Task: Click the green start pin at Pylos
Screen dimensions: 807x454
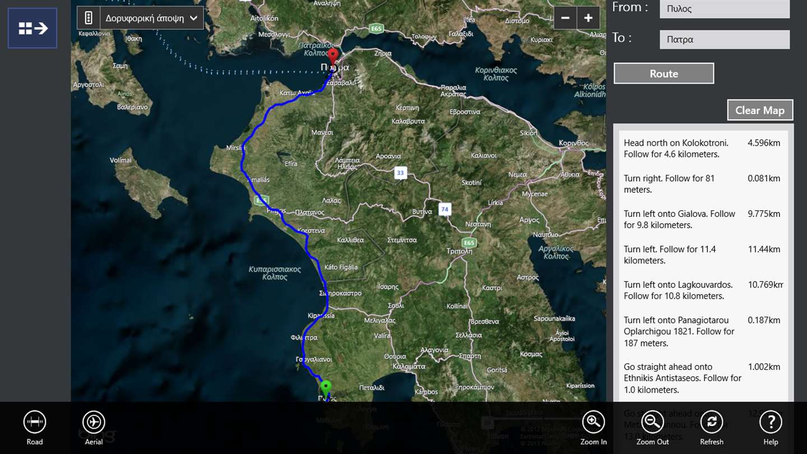Action: [326, 389]
